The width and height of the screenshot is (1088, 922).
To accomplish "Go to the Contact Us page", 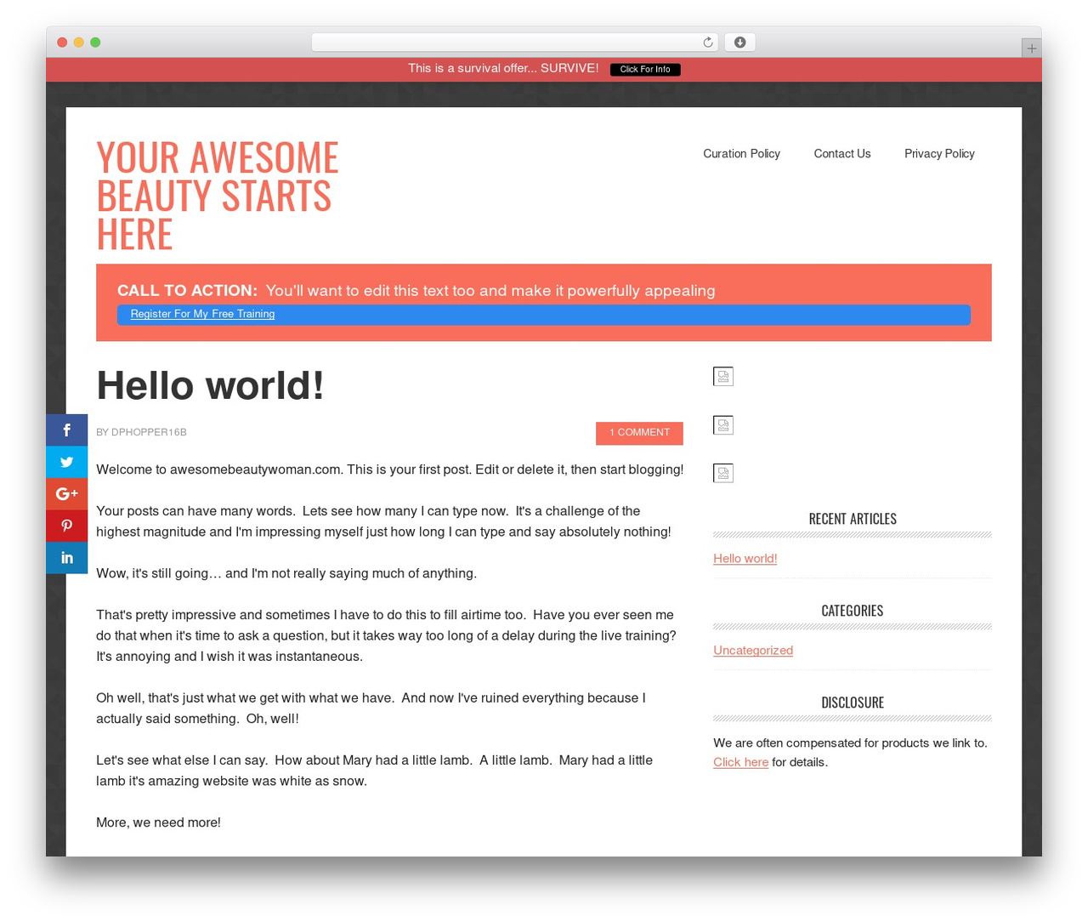I will [x=842, y=154].
